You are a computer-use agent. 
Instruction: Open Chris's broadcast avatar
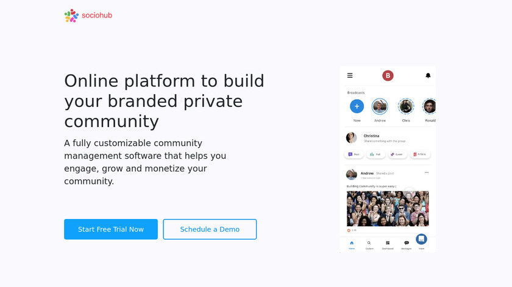click(406, 106)
